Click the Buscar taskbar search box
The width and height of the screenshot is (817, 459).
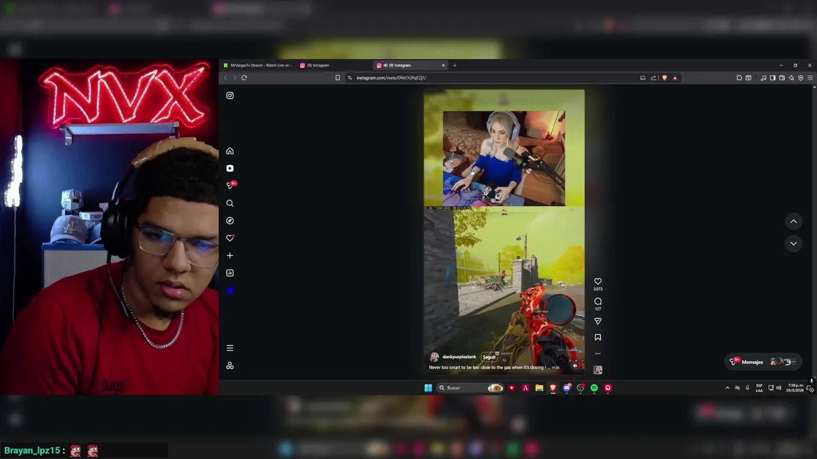click(x=470, y=388)
